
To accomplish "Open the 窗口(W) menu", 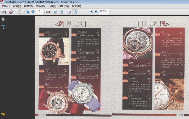I will coord(64,6).
